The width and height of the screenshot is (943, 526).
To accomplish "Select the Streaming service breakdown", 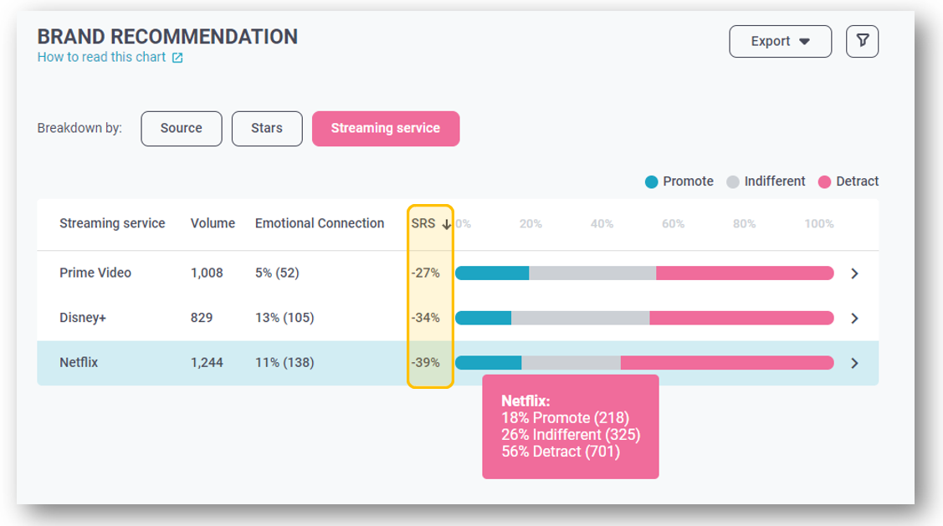I will tap(386, 129).
